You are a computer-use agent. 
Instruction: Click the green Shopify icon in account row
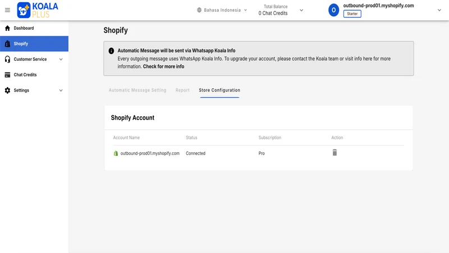click(116, 153)
